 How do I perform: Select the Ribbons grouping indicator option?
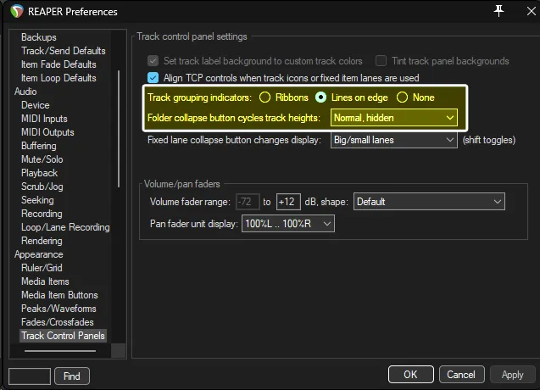(x=264, y=97)
